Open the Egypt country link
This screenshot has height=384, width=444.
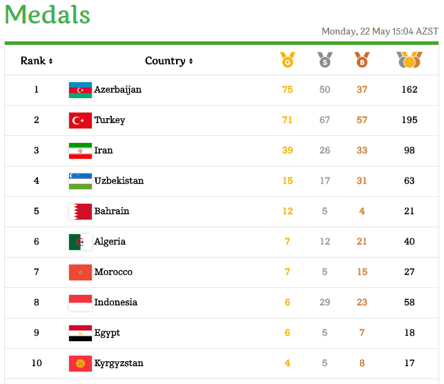107,333
